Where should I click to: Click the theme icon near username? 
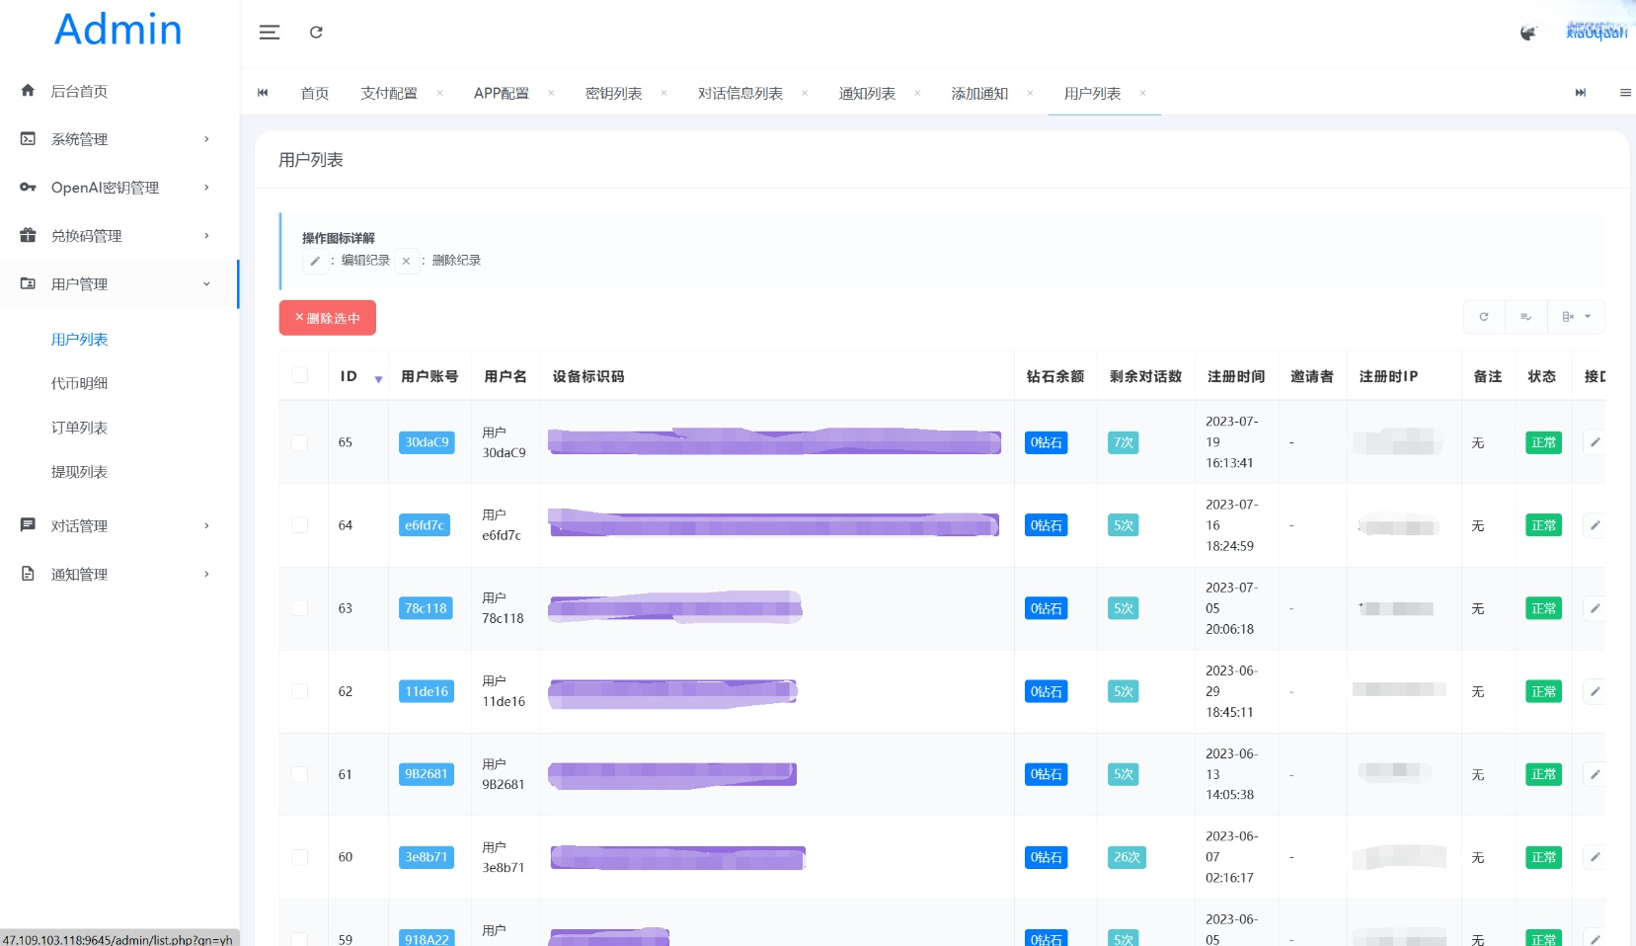click(1528, 33)
